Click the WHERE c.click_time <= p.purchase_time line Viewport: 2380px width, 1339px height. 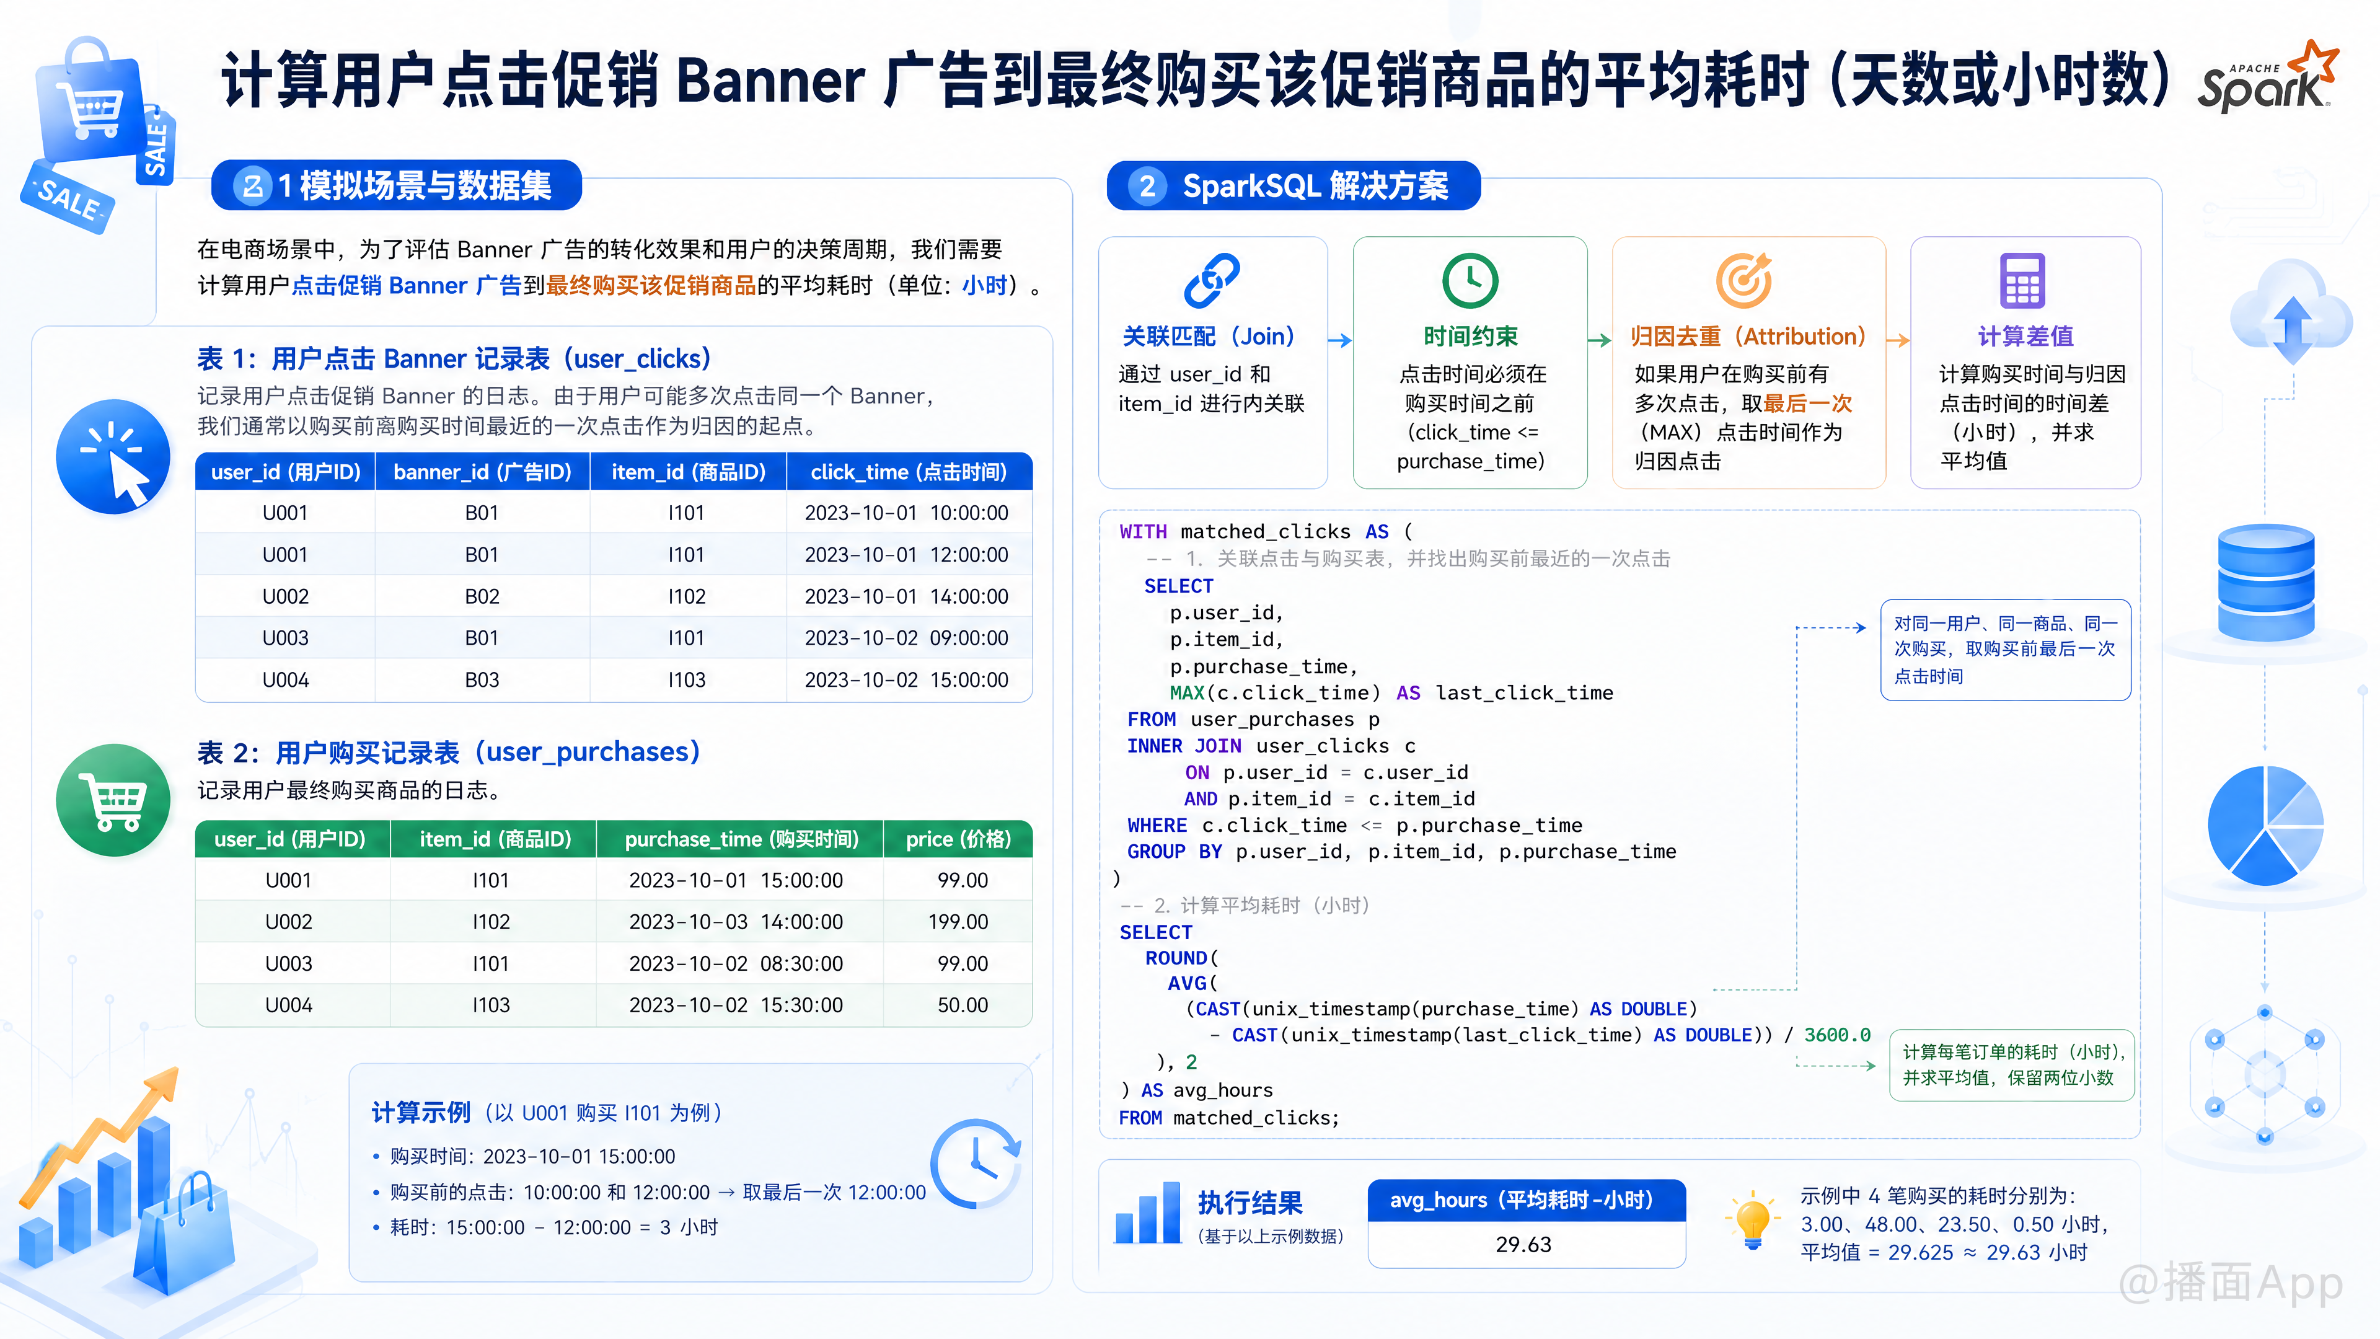[x=1354, y=825]
